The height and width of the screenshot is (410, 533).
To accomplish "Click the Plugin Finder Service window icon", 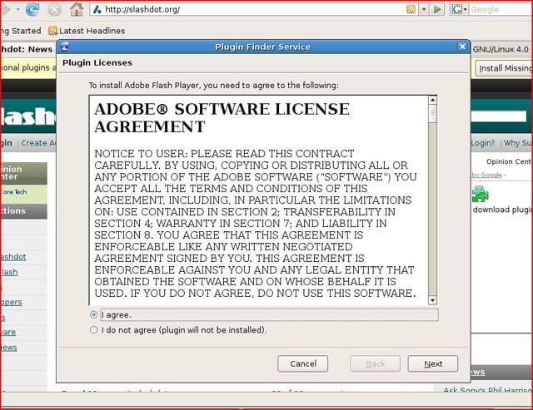I will pyautogui.click(x=65, y=47).
